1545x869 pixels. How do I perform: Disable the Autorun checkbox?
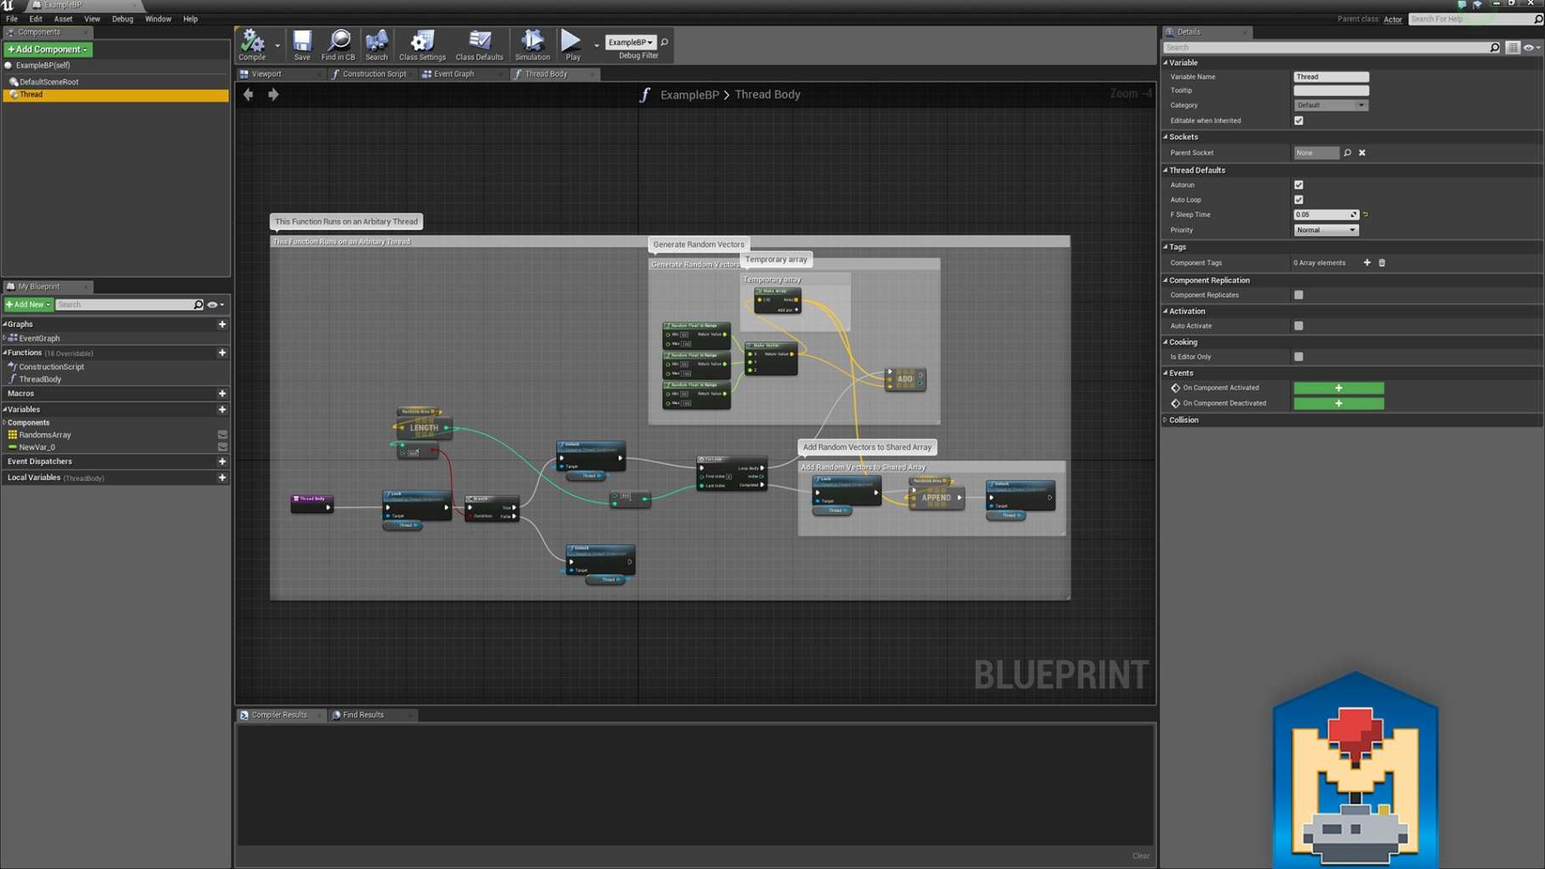tap(1299, 185)
